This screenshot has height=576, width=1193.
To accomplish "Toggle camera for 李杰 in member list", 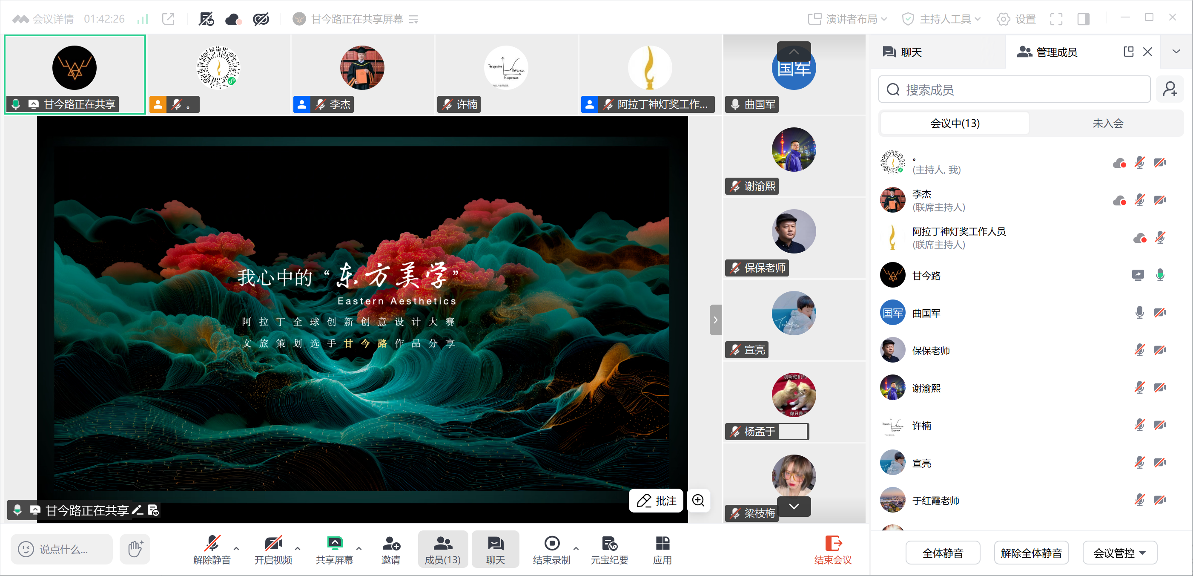I will (1160, 200).
